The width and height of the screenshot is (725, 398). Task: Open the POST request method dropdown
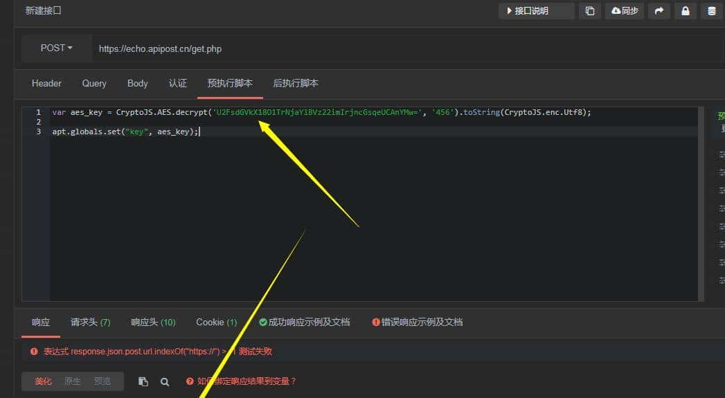tap(56, 48)
